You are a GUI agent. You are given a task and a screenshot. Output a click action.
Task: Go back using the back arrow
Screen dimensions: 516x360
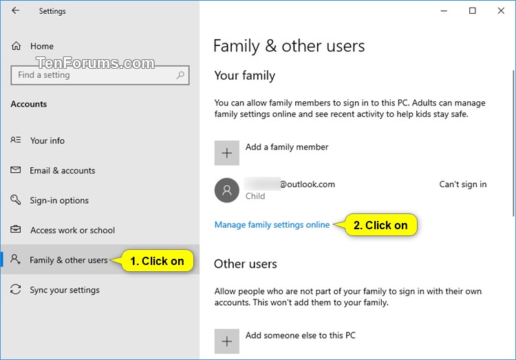pyautogui.click(x=15, y=10)
